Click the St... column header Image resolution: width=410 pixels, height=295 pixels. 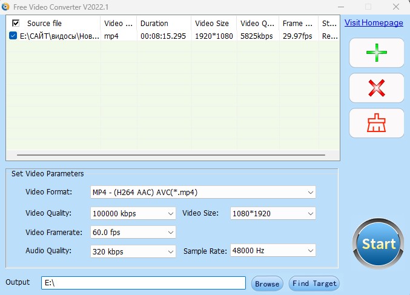tap(329, 23)
